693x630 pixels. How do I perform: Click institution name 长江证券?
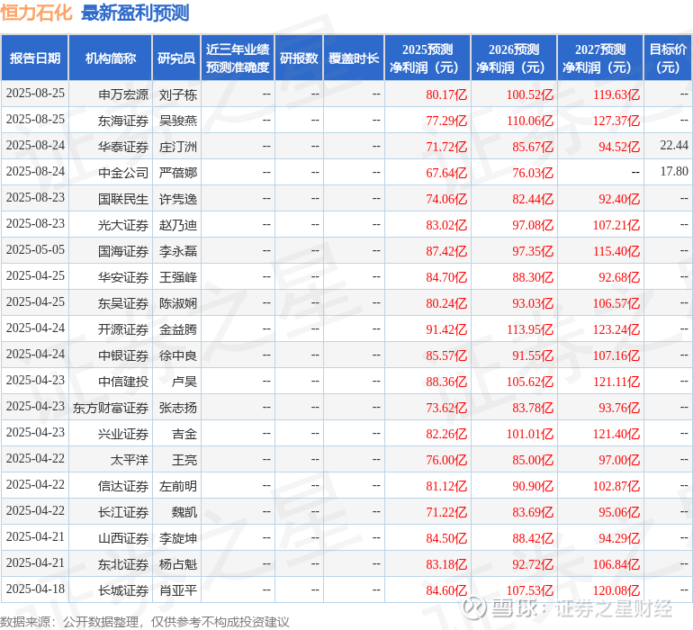(x=123, y=512)
